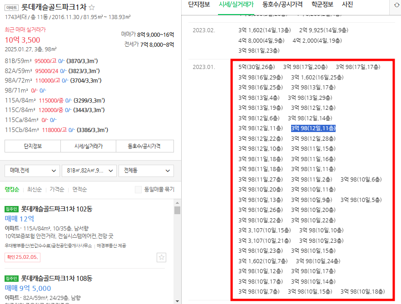Click transaction 2억 9,925(14일,9층)
This screenshot has width=401, height=304.
324,30
